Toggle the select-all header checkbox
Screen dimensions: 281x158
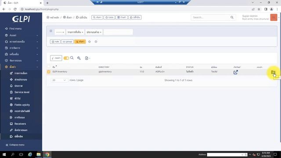[x=49, y=67]
